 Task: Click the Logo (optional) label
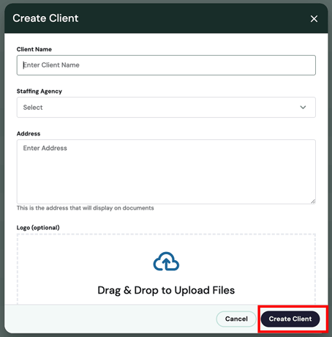tap(38, 228)
